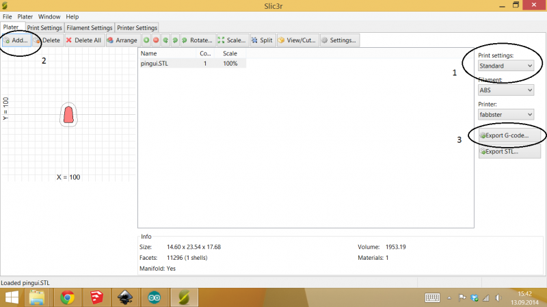This screenshot has width=547, height=307.
Task: Arrange objects on the plater
Action: click(x=122, y=40)
